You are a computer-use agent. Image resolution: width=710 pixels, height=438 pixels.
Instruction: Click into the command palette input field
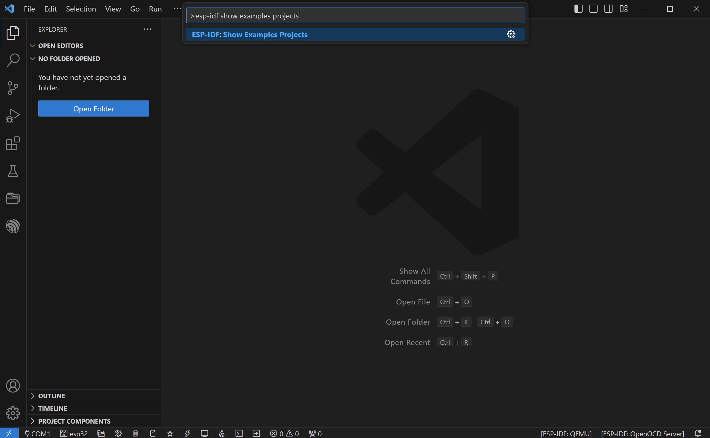[x=355, y=16]
